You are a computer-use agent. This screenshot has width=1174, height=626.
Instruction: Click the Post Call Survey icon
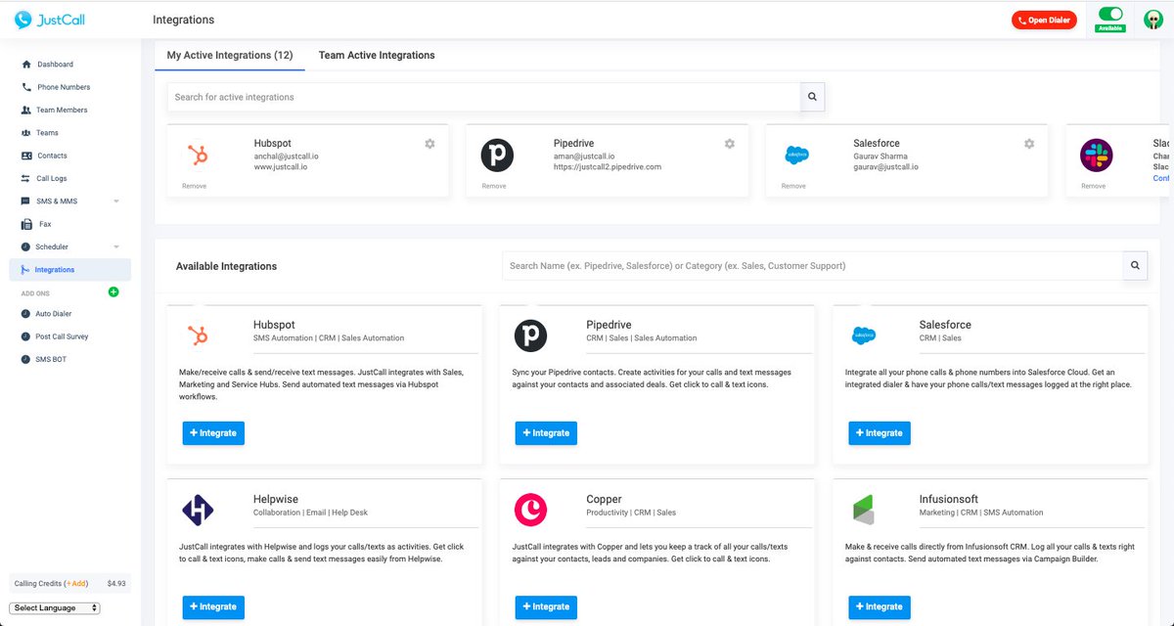(26, 336)
